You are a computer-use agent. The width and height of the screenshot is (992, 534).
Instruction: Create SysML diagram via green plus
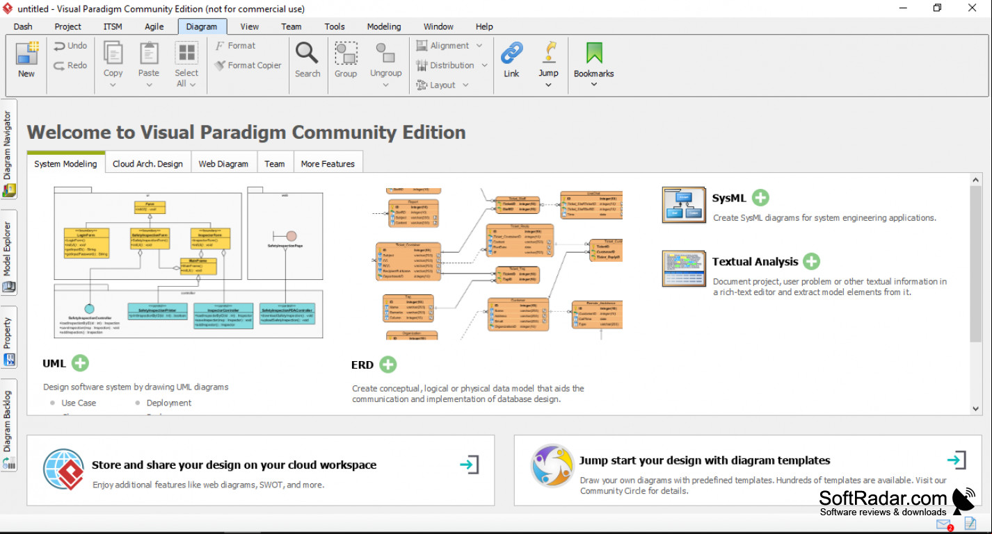(760, 198)
